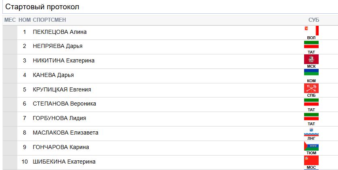Click the Moscow region flag labeled МОС
Screen dimensions: 338x170
pos(311,160)
